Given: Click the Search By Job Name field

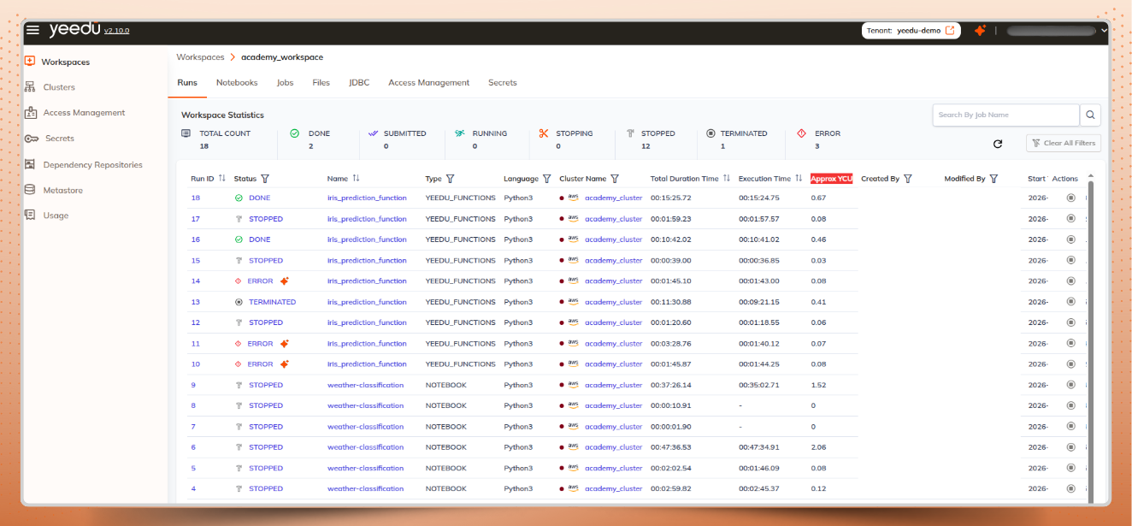Looking at the screenshot, I should point(1005,114).
